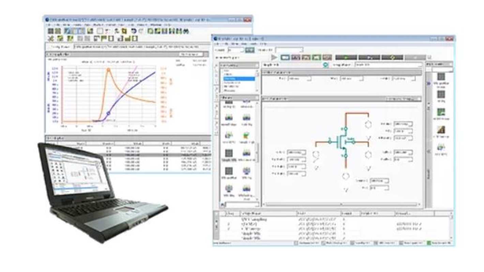Click the green icon at status bar's right end

(x=429, y=243)
